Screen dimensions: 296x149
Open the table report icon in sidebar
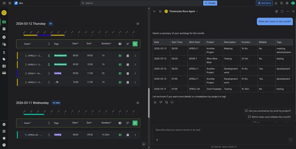point(4,66)
